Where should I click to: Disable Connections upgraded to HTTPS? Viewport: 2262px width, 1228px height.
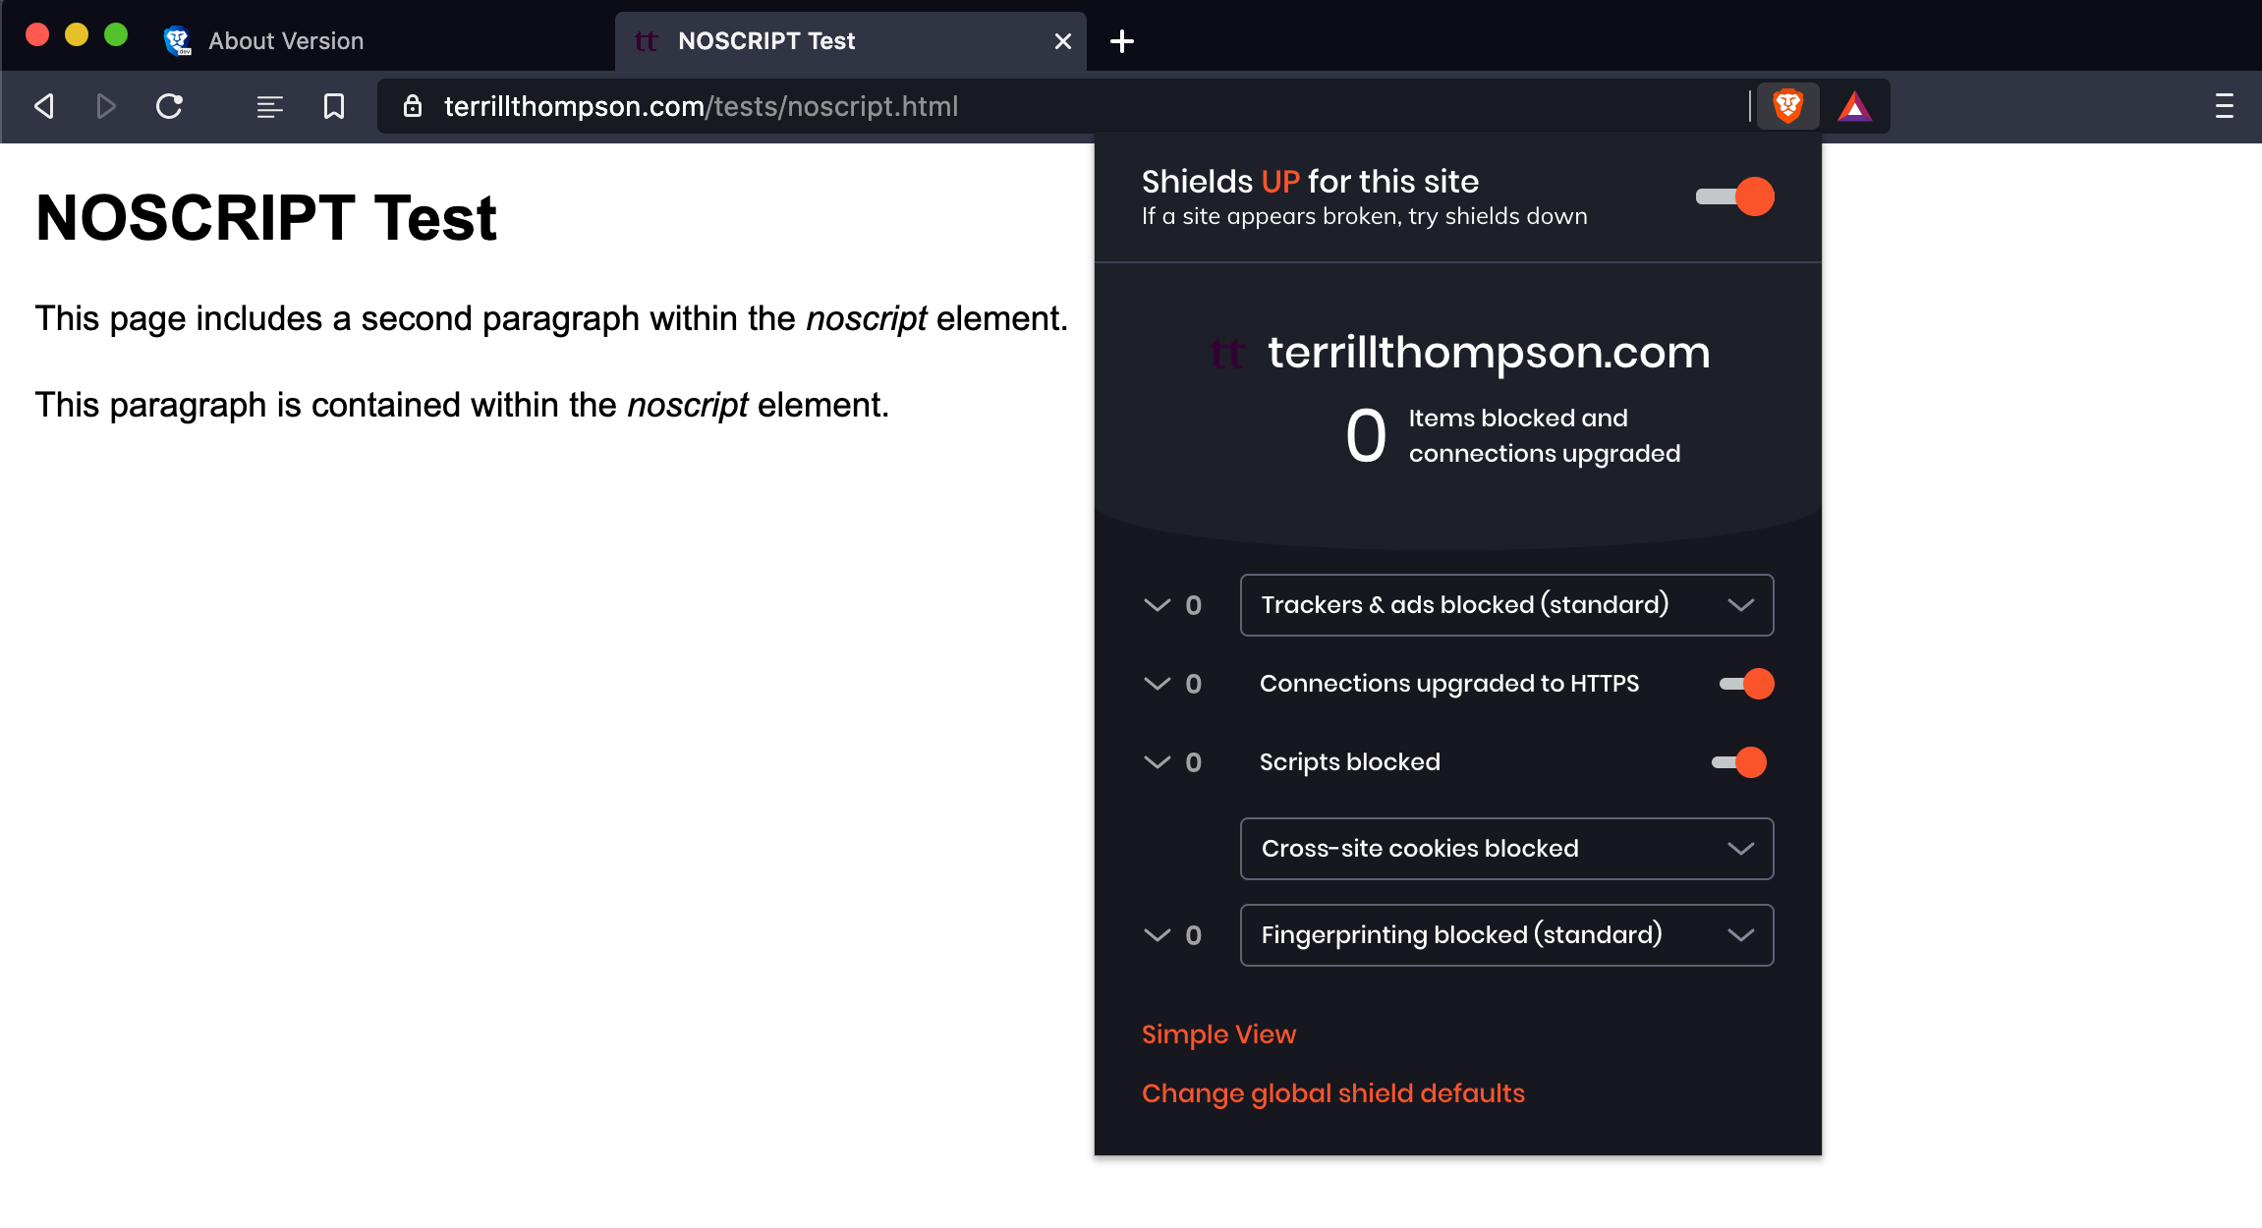coord(1745,683)
